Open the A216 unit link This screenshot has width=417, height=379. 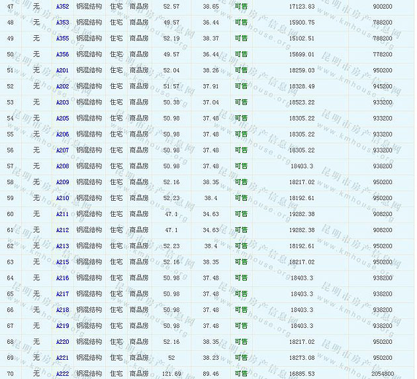coord(62,278)
